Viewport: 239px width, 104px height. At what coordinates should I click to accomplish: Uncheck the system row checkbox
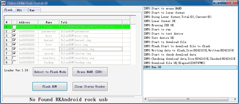click(x=14, y=54)
